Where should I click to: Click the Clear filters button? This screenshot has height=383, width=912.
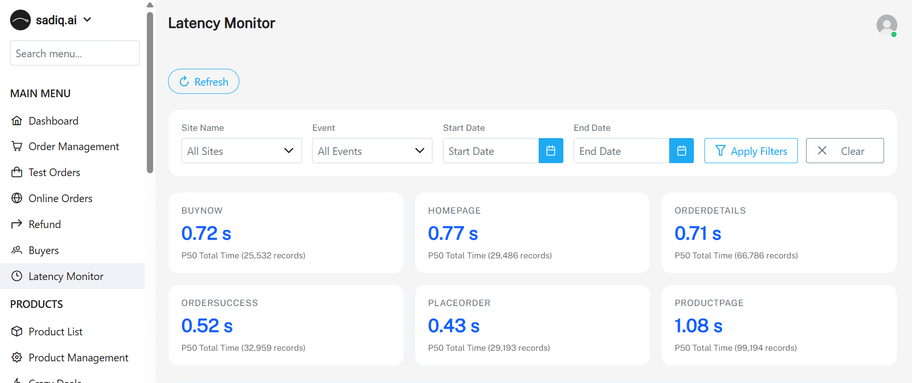845,151
